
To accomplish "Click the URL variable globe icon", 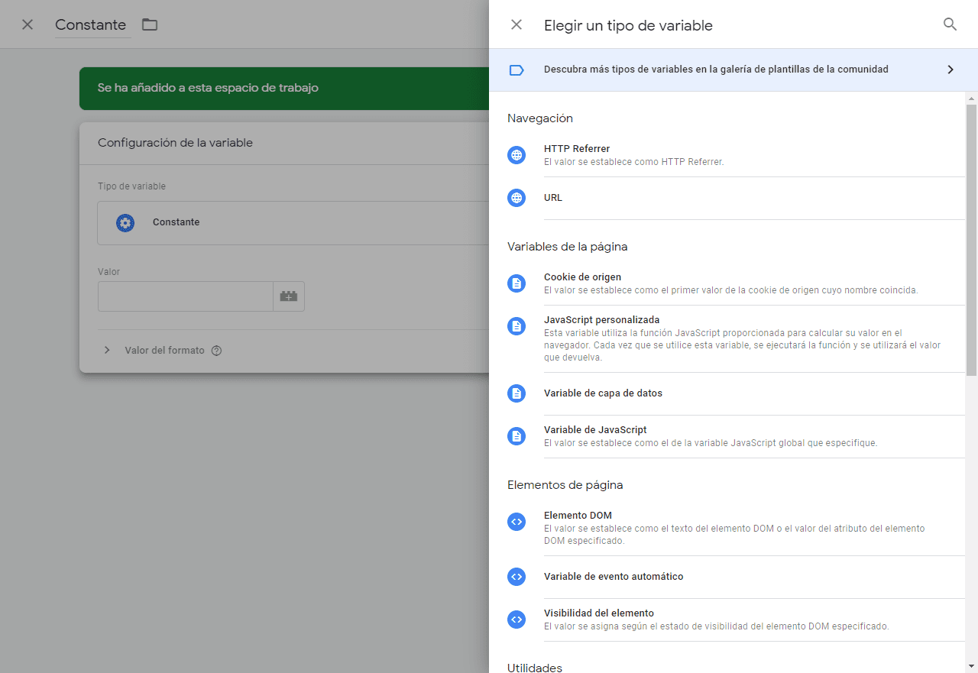I will point(517,197).
